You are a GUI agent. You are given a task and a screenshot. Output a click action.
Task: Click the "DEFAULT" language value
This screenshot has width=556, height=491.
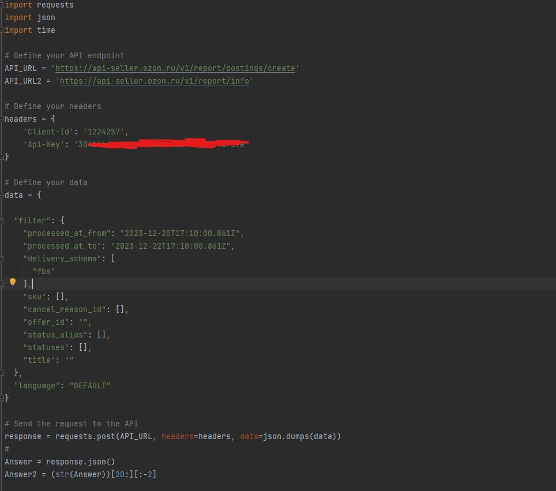coord(90,385)
